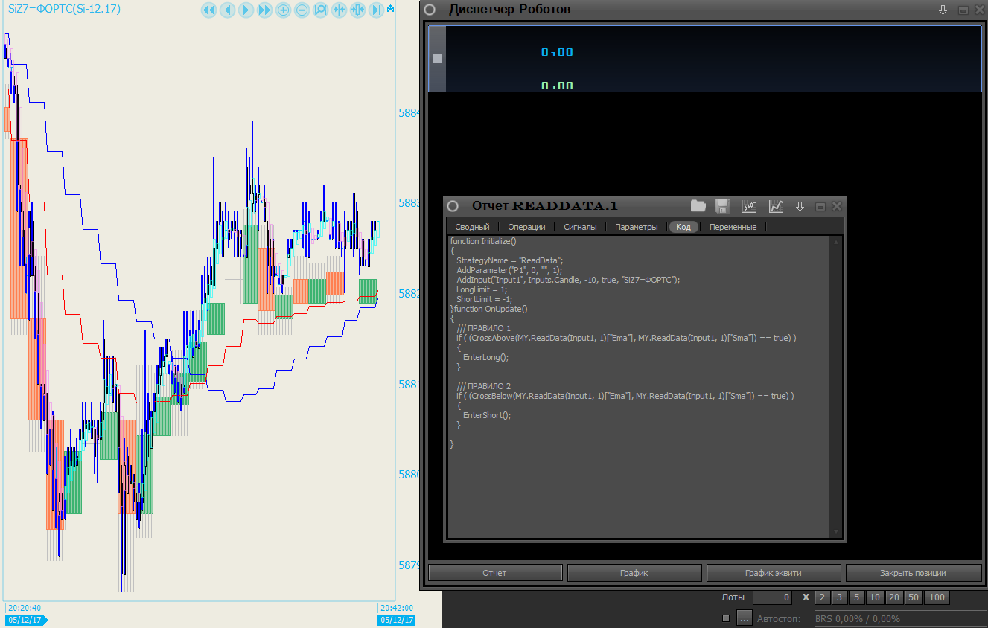The image size is (988, 628).
Task: Switch to the Сигналы tab
Action: pyautogui.click(x=580, y=227)
